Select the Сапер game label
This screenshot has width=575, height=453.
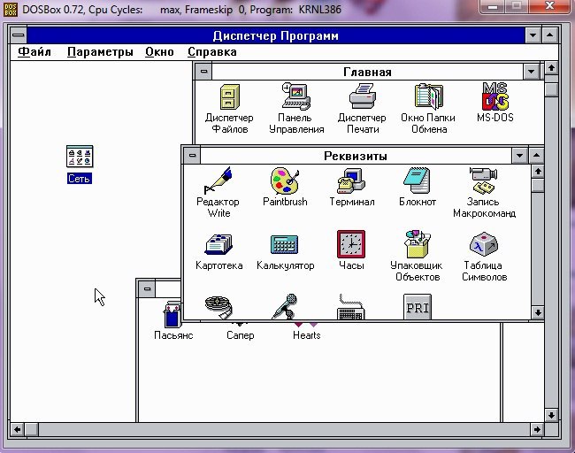pyautogui.click(x=241, y=335)
